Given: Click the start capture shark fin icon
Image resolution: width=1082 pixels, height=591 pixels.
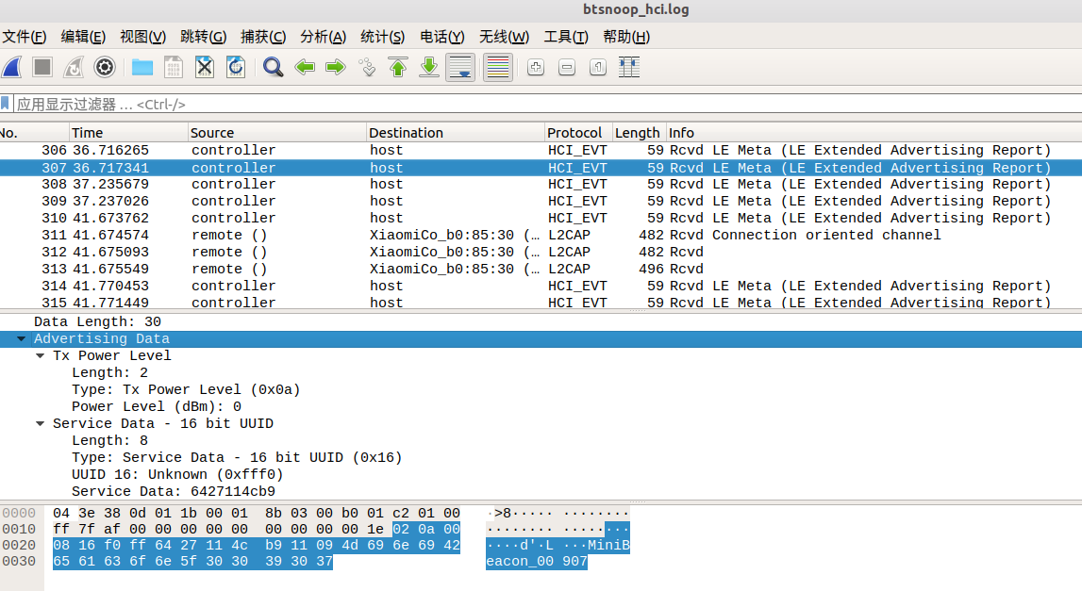Looking at the screenshot, I should [x=12, y=67].
